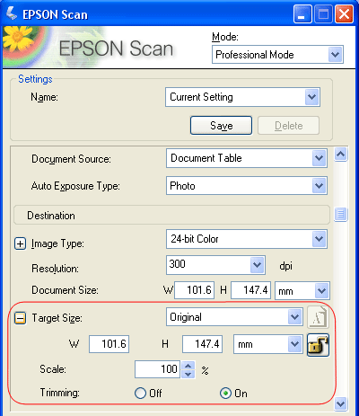Select Trimming On radio button

click(225, 393)
